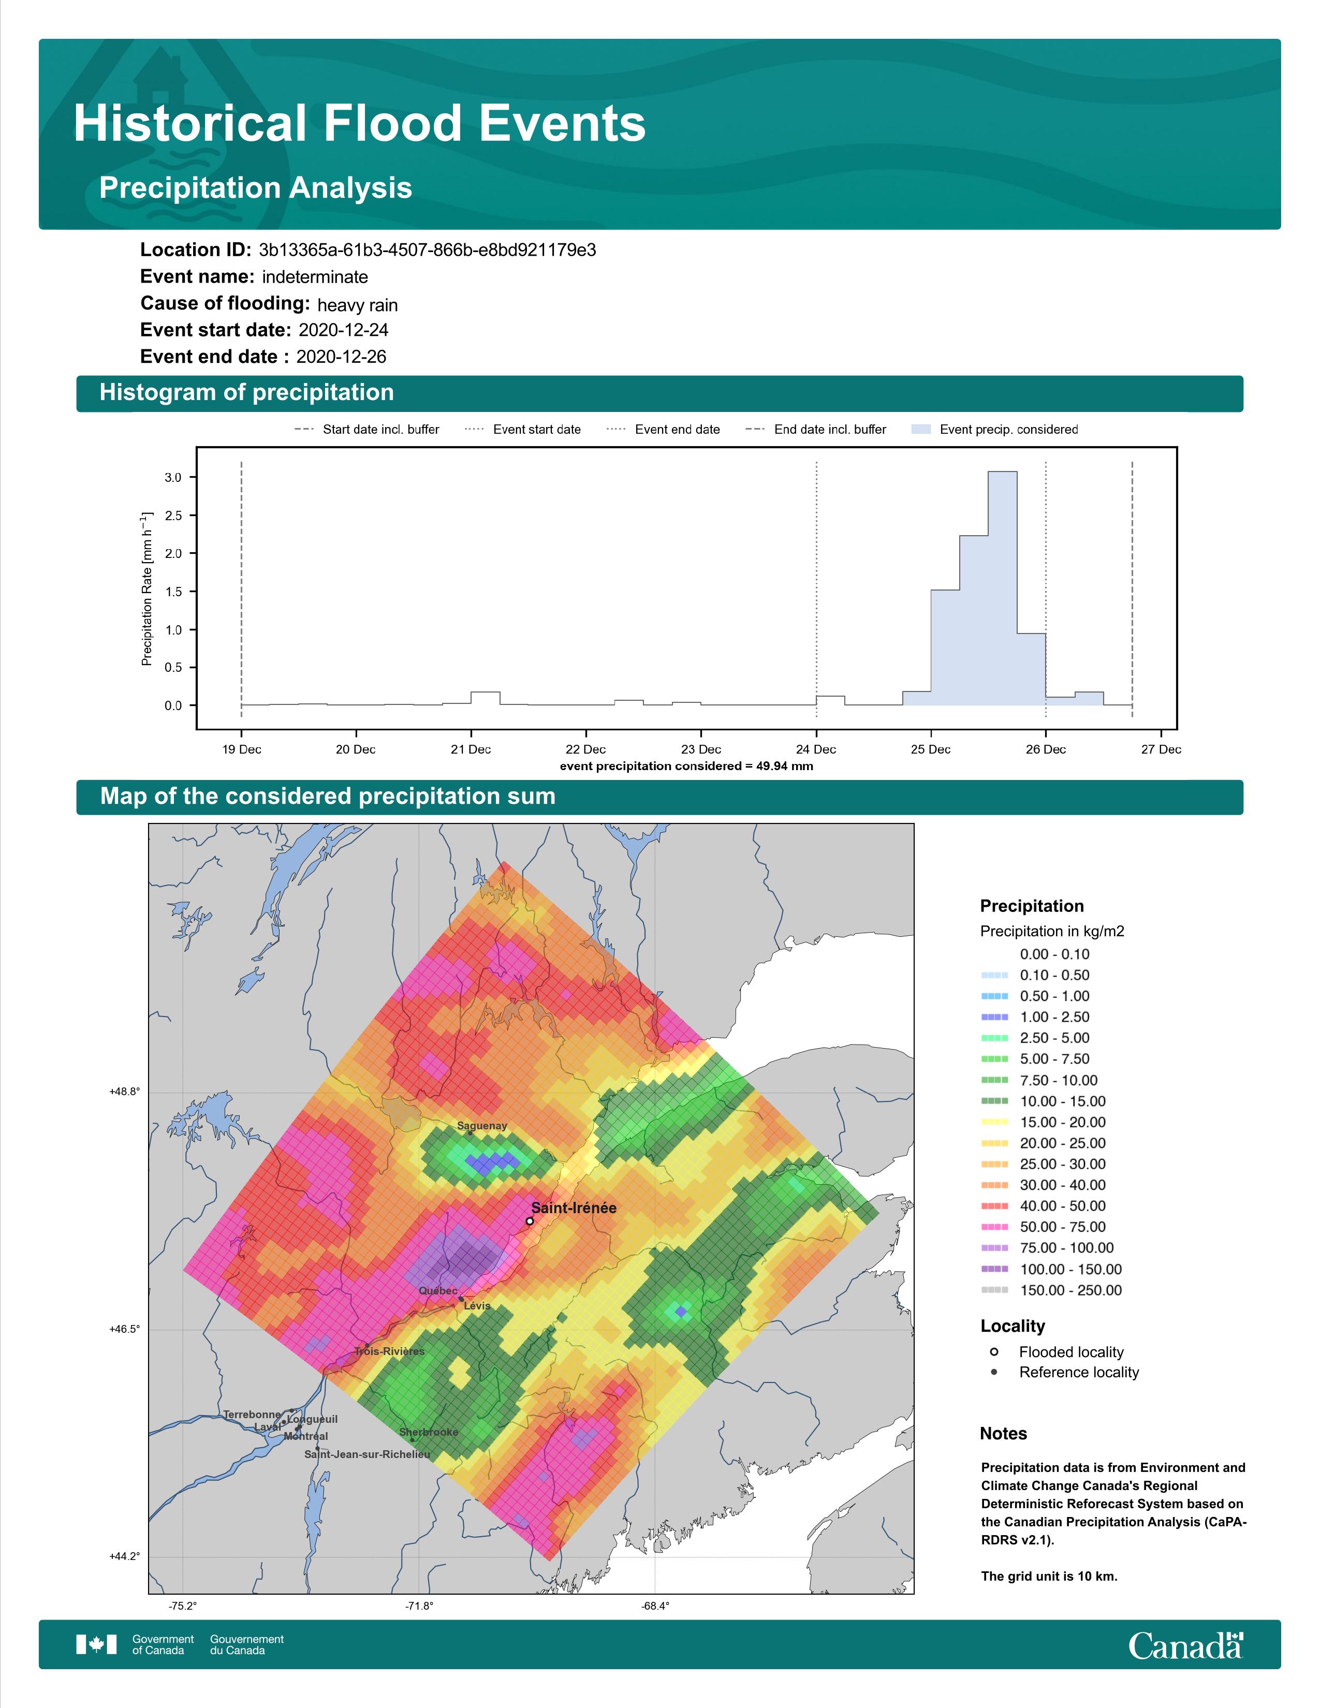Image resolution: width=1320 pixels, height=1708 pixels.
Task: Click the tallest histogram bar on 25 Dec
Action: [x=1003, y=588]
